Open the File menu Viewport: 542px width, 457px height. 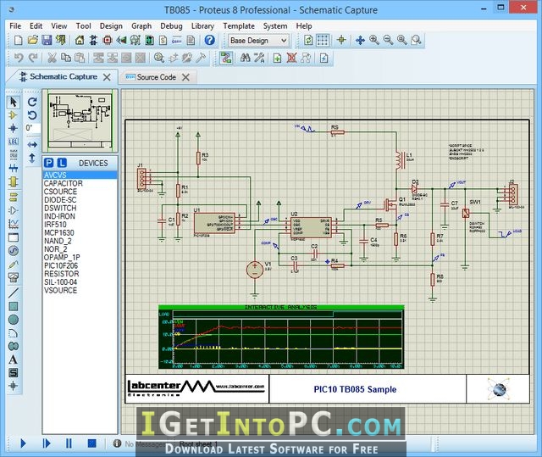15,26
